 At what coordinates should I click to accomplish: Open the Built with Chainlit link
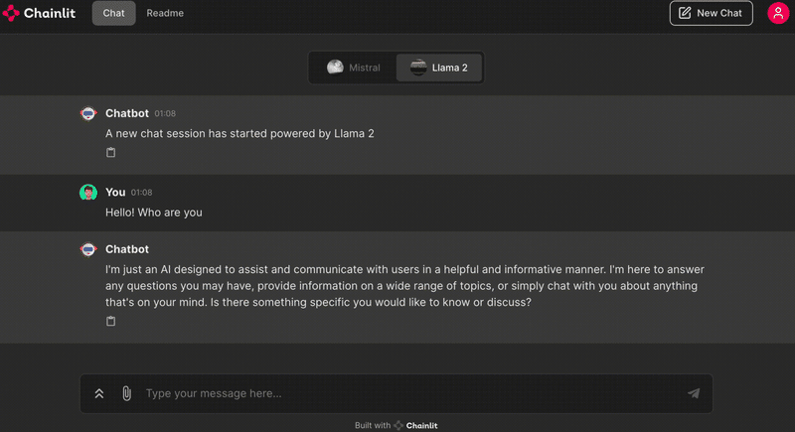click(x=397, y=425)
